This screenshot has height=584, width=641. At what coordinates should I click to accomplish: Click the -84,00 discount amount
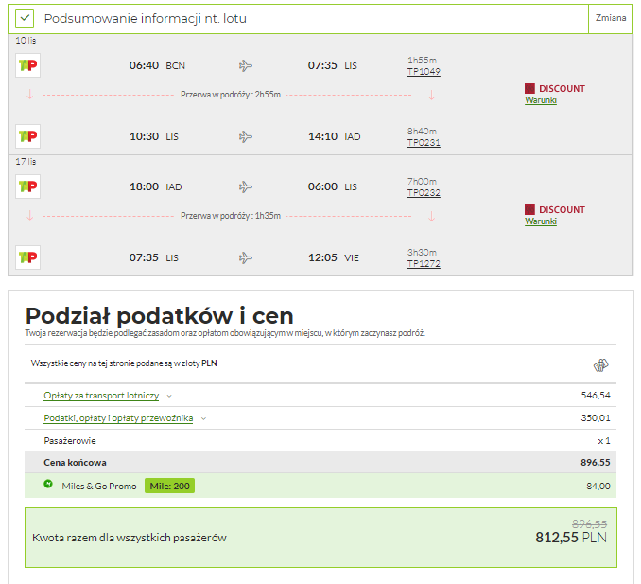click(x=597, y=487)
